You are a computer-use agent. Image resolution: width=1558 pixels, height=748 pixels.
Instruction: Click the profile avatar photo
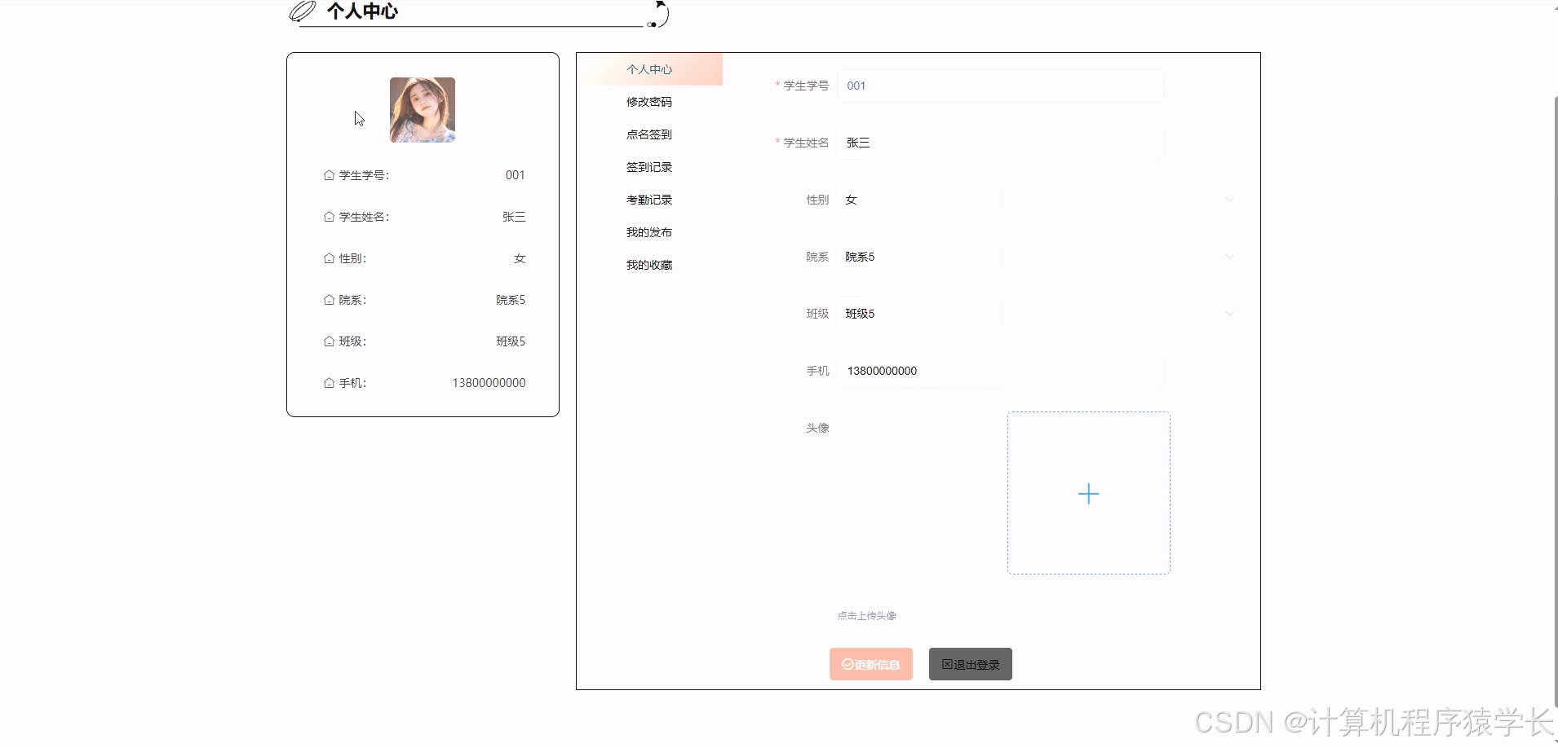[423, 110]
